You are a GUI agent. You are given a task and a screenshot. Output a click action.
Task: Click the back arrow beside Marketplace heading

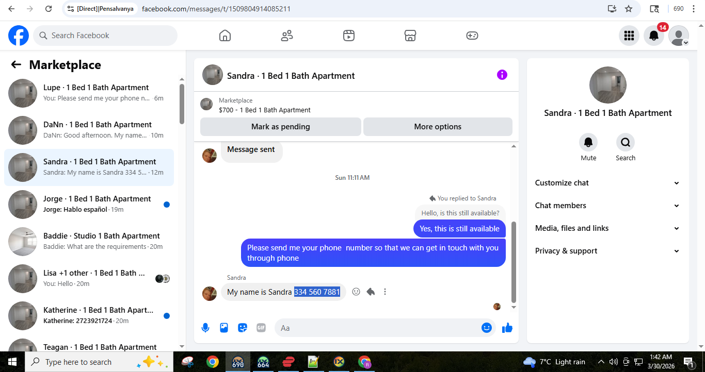tap(16, 64)
